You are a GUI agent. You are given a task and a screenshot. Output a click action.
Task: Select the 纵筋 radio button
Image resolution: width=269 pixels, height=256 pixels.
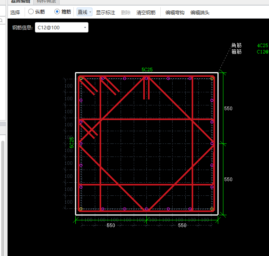pos(31,11)
